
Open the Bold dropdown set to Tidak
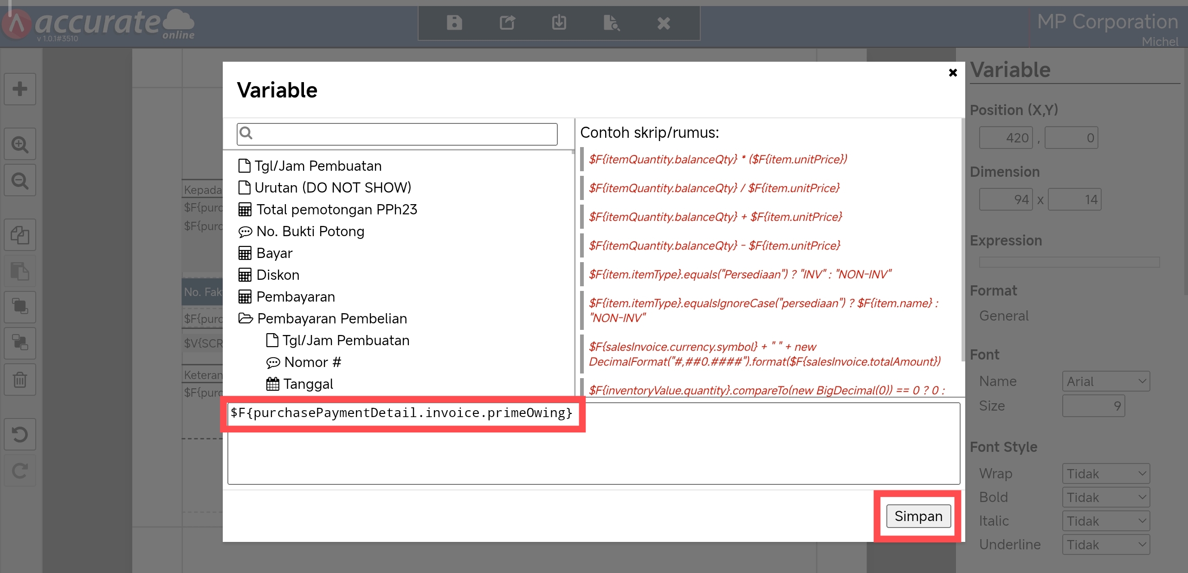(x=1105, y=497)
